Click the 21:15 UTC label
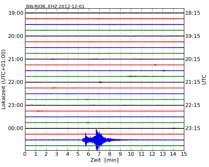The image size is (209, 167). click(x=193, y=82)
